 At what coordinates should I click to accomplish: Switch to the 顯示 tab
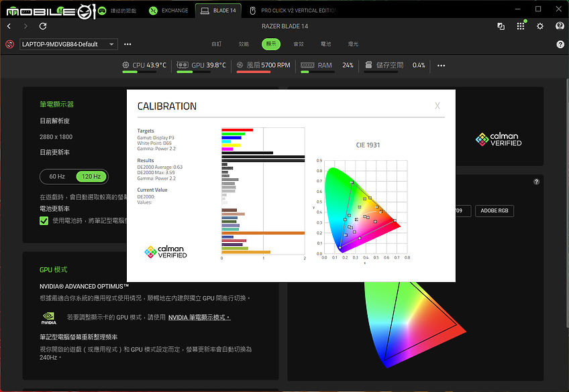click(x=271, y=44)
